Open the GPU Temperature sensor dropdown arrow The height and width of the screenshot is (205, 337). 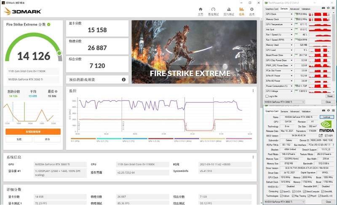pyautogui.click(x=292, y=24)
